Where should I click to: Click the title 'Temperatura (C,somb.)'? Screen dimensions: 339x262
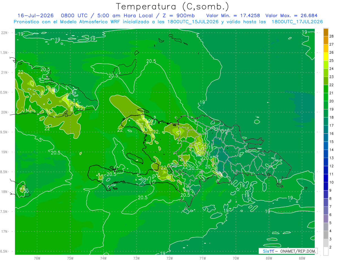[x=173, y=7]
